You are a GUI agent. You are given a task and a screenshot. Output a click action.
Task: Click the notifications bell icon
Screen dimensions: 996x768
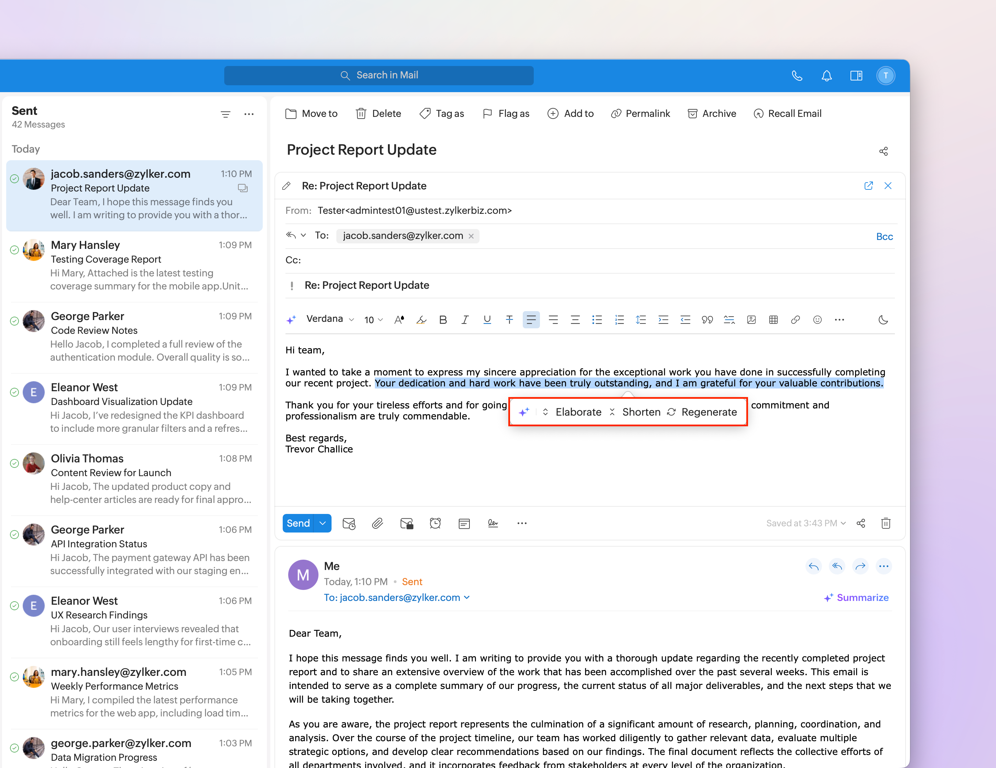826,76
